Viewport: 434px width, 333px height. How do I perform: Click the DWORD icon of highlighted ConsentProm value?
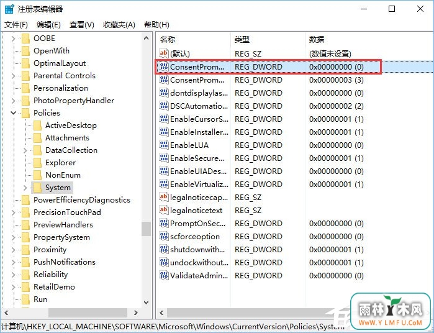point(164,66)
